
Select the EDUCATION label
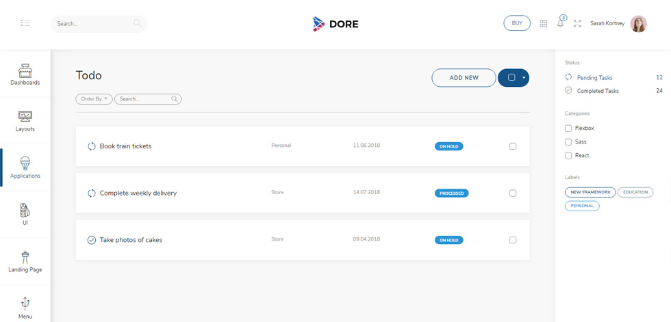coord(635,192)
